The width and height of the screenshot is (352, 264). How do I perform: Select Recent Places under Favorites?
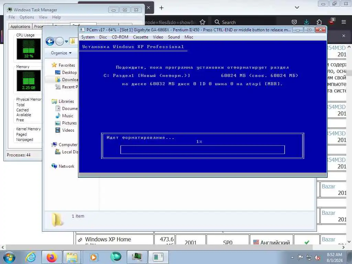tap(70, 87)
